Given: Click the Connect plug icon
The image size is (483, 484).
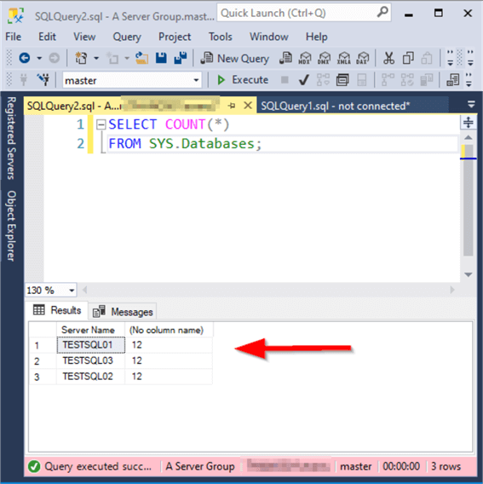Looking at the screenshot, I should pos(24,80).
